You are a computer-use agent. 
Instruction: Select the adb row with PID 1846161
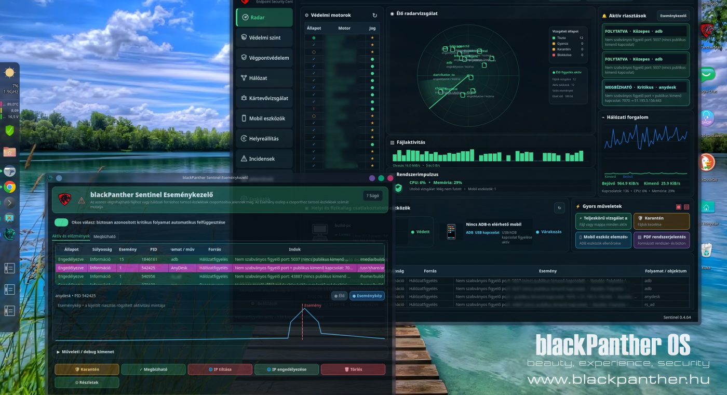[x=220, y=259]
